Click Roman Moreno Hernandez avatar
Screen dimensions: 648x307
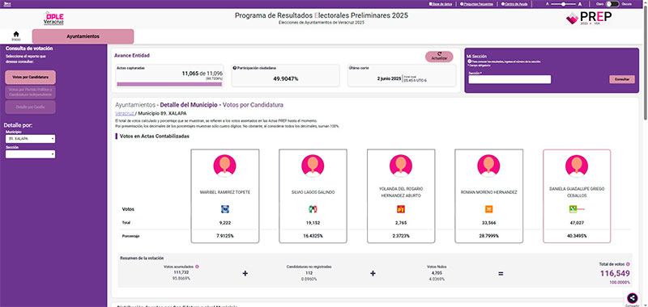[488, 166]
